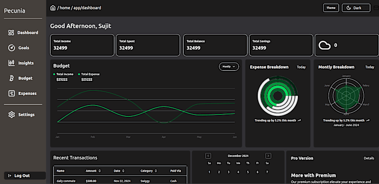The height and width of the screenshot is (184, 379).
Task: Select December 5 on calendar
Action: click(248, 172)
